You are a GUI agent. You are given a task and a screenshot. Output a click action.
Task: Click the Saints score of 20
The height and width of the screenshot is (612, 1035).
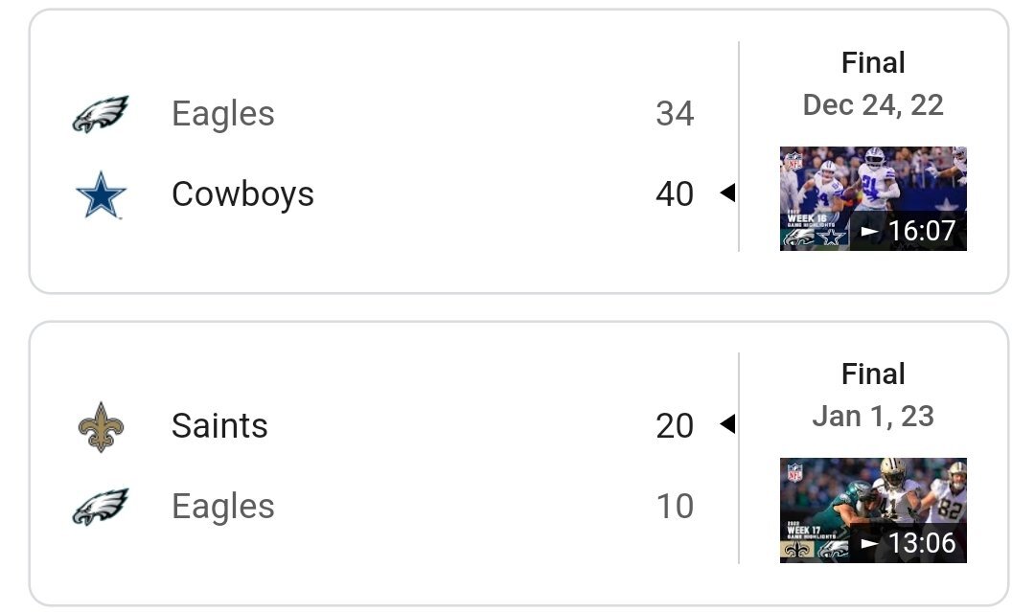coord(675,426)
